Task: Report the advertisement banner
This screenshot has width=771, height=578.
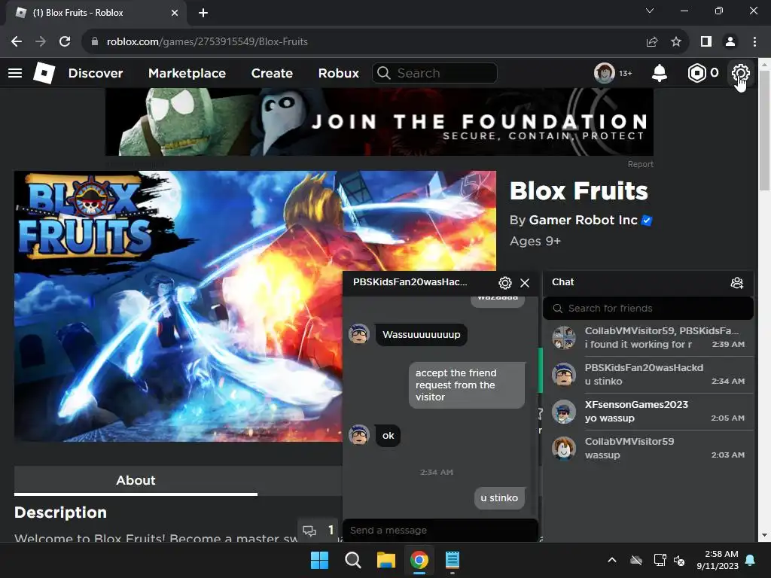Action: coord(640,164)
